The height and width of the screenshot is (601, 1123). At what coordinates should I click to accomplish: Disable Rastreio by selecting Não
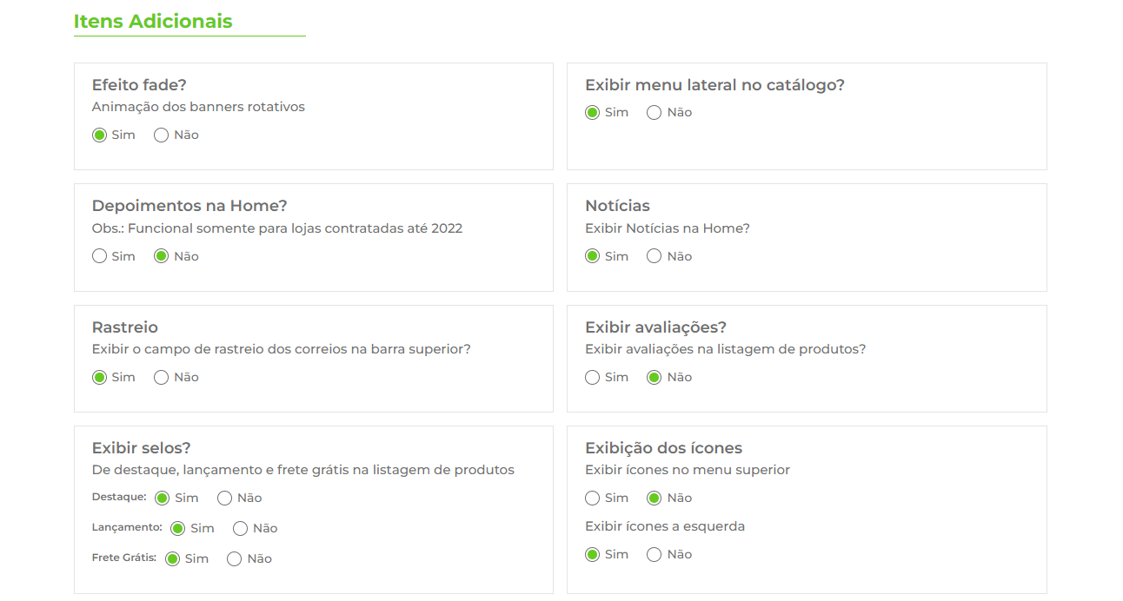click(x=161, y=378)
